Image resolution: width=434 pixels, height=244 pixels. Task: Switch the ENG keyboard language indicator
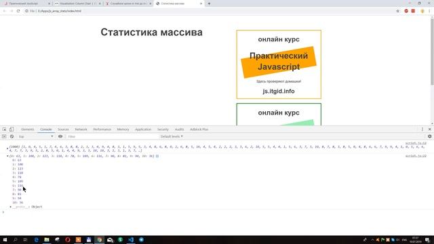pos(404,240)
